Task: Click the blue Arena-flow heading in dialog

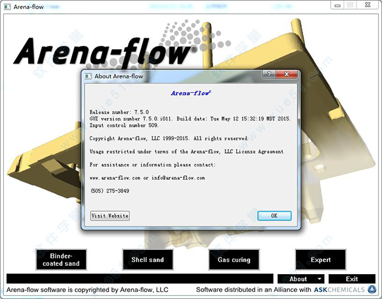Action: [x=191, y=93]
